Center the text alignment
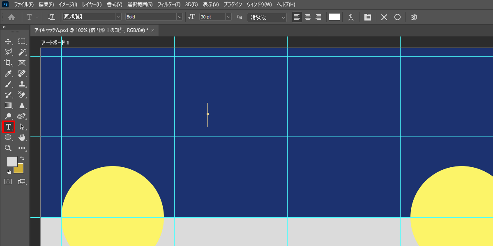This screenshot has width=493, height=246. click(307, 17)
